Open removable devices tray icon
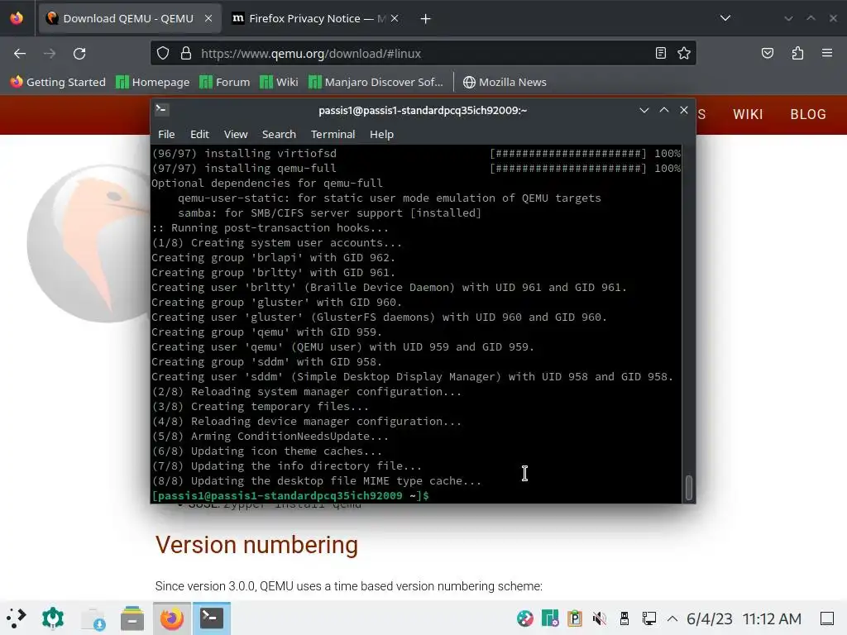This screenshot has width=847, height=635. [x=624, y=618]
